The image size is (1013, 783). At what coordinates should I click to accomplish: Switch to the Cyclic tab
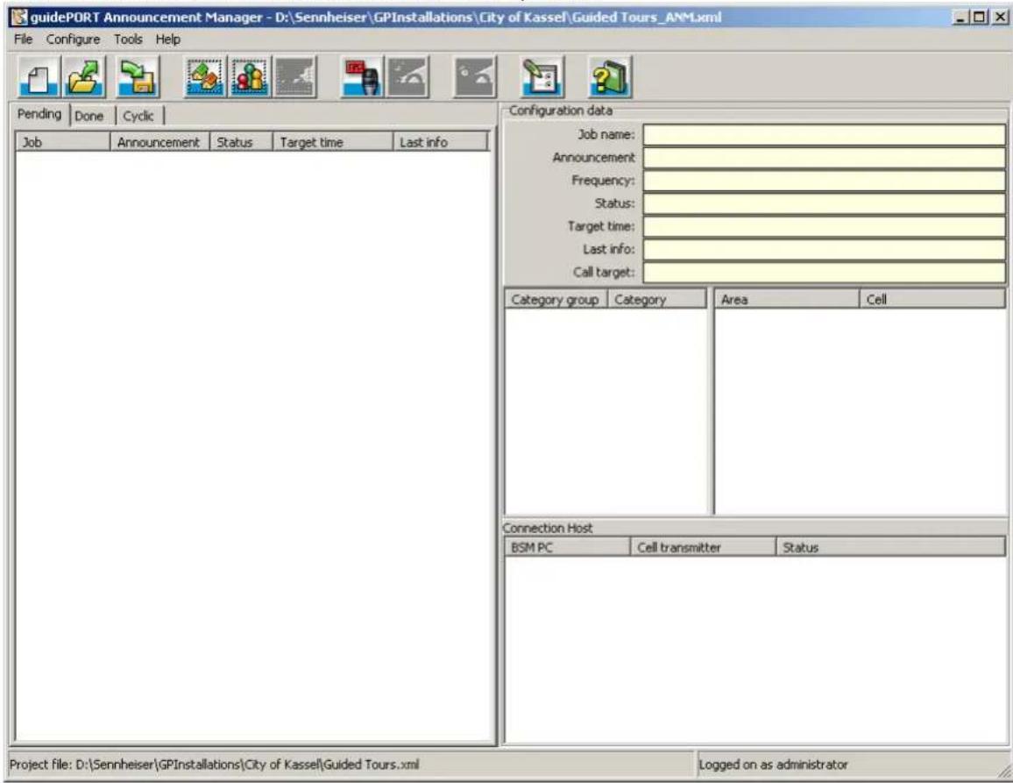pos(138,116)
